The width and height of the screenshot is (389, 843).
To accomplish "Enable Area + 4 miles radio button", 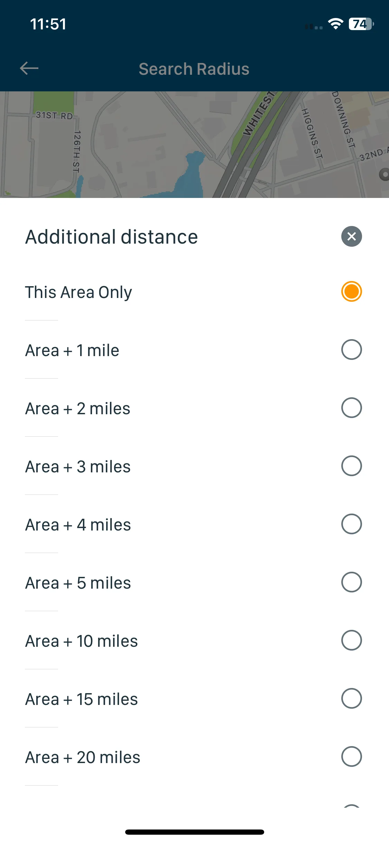I will [351, 524].
